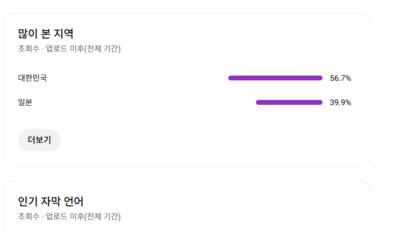
Task: Click 업로드 이후 text under 인기 자막 언어
Action: (65, 217)
